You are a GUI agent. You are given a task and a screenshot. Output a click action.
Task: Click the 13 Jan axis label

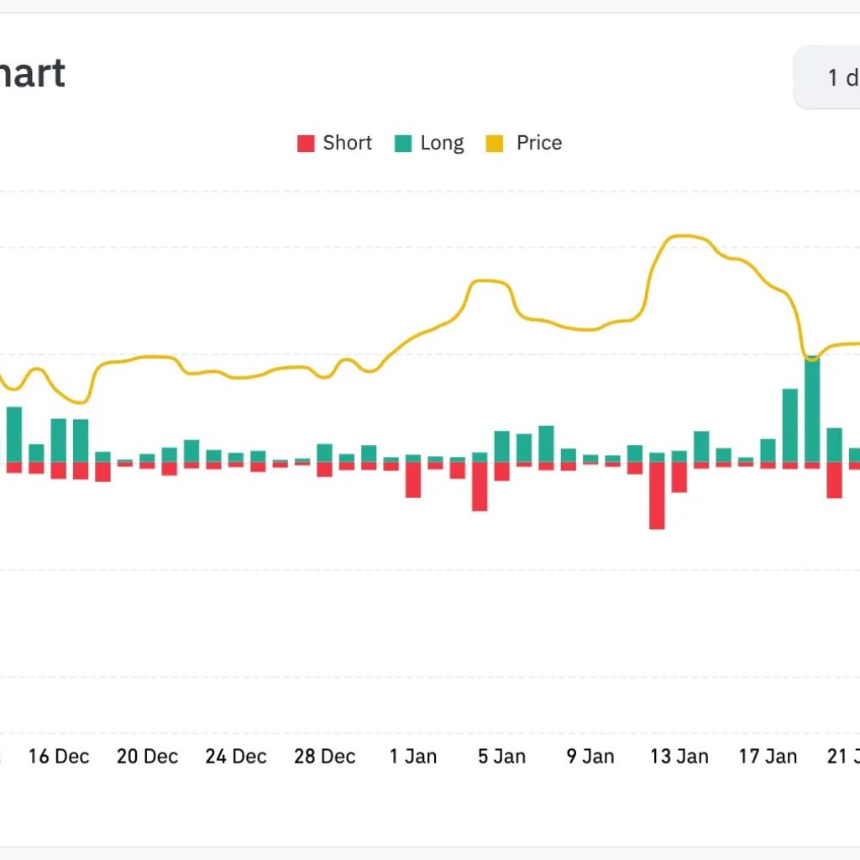679,756
